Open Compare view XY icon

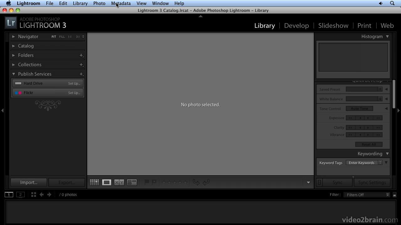coord(119,182)
